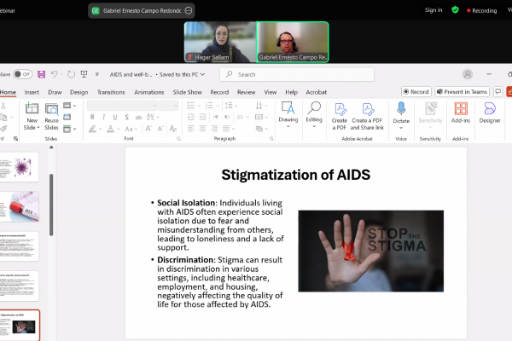Click the Dictate microphone icon
This screenshot has height=341, width=512.
coord(401,108)
